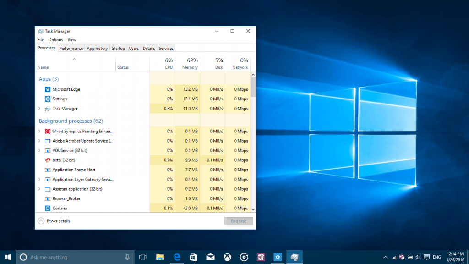
Task: Open the File menu
Action: (x=40, y=40)
